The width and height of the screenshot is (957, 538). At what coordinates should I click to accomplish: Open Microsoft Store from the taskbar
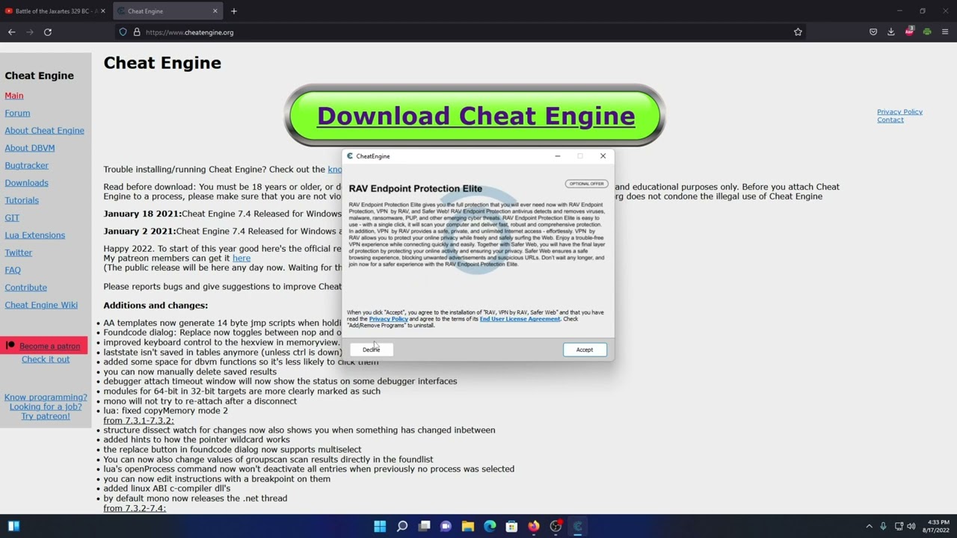point(511,526)
